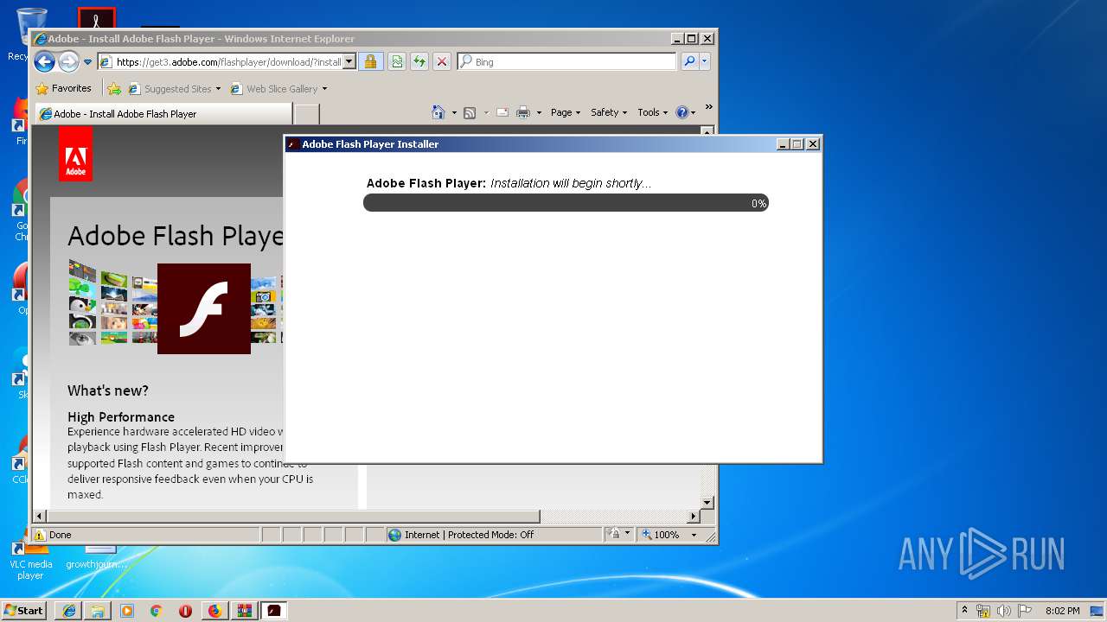Open Google Chrome from taskbar
The width and height of the screenshot is (1107, 622).
(156, 611)
